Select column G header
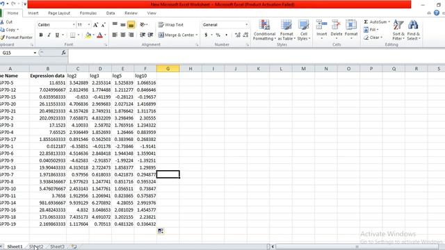The height and width of the screenshot is (250, 445). point(168,69)
